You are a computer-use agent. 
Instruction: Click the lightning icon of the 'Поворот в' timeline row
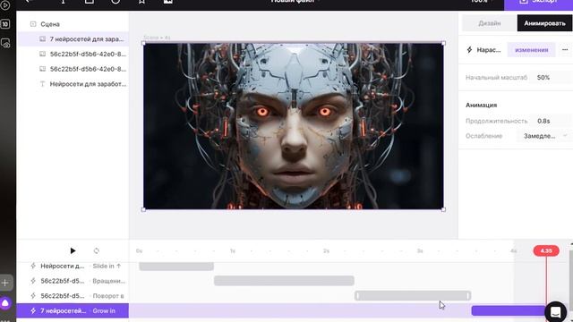(33, 296)
